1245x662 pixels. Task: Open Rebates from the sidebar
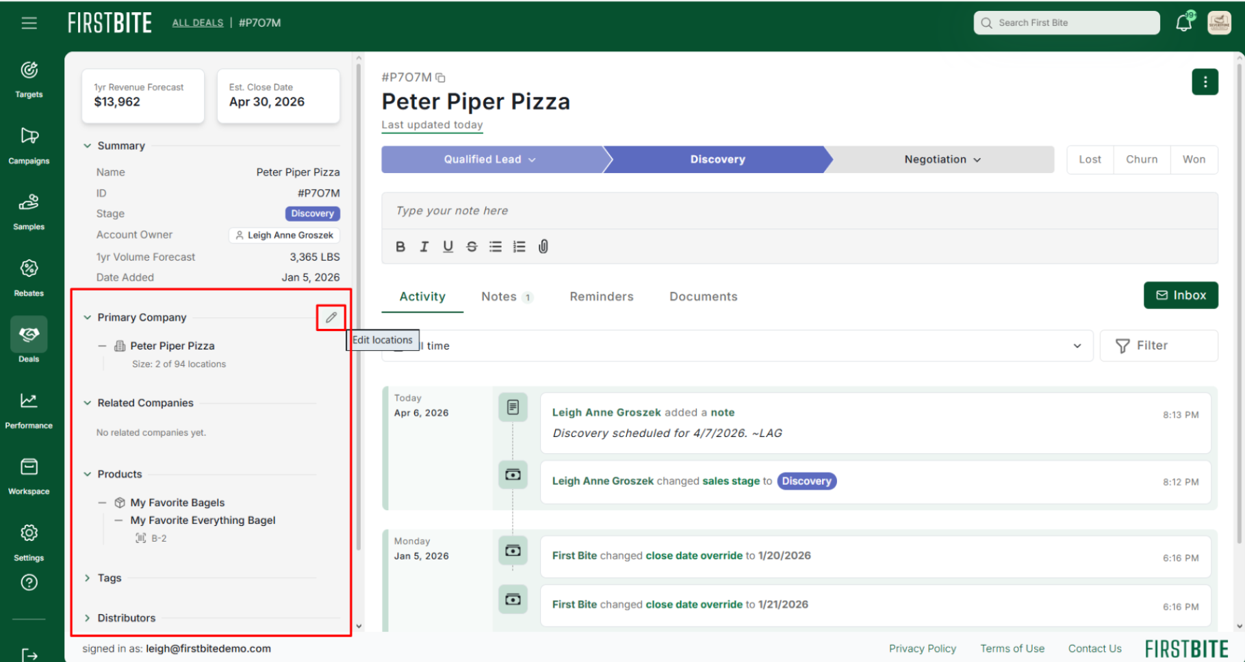pos(29,278)
